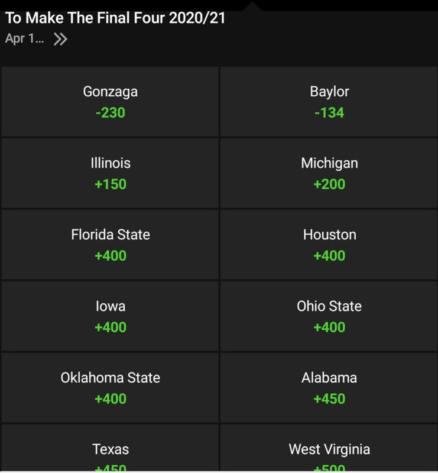438x473 pixels.
Task: Click the Houston team name
Action: point(329,235)
